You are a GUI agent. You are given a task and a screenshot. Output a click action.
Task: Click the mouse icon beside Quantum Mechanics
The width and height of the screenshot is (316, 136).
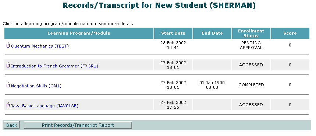point(8,45)
